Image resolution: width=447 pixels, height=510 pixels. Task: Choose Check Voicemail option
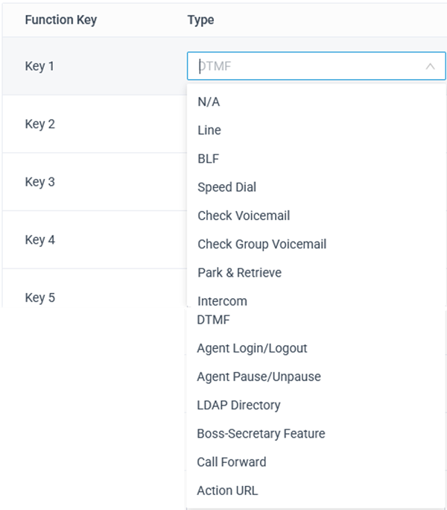pos(244,215)
